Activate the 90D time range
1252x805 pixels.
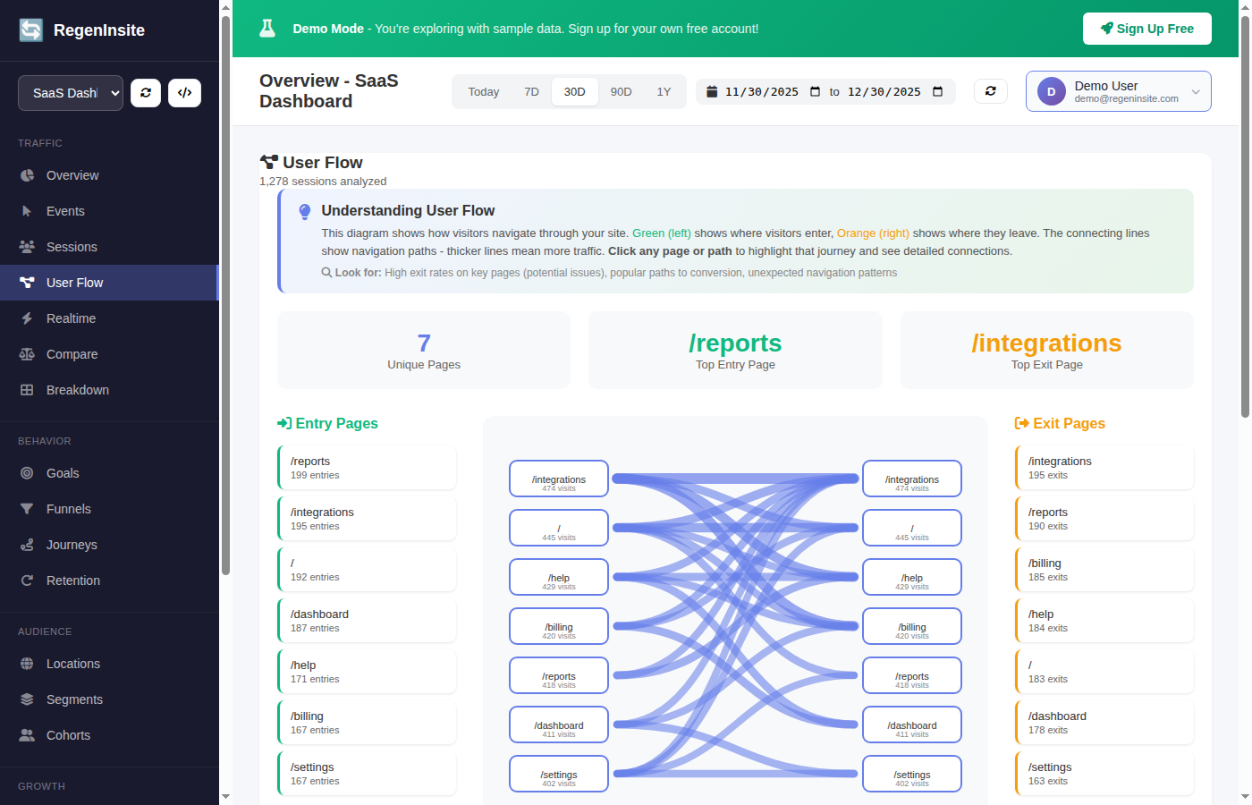pyautogui.click(x=621, y=91)
